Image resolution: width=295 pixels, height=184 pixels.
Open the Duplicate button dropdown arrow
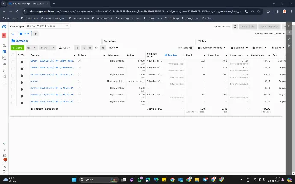tap(35, 48)
